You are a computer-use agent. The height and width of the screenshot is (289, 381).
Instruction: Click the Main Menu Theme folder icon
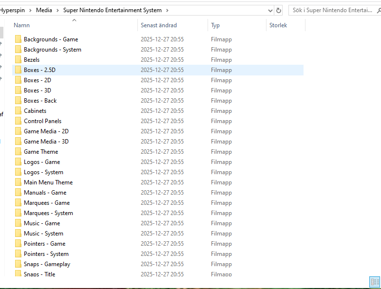tap(18, 182)
